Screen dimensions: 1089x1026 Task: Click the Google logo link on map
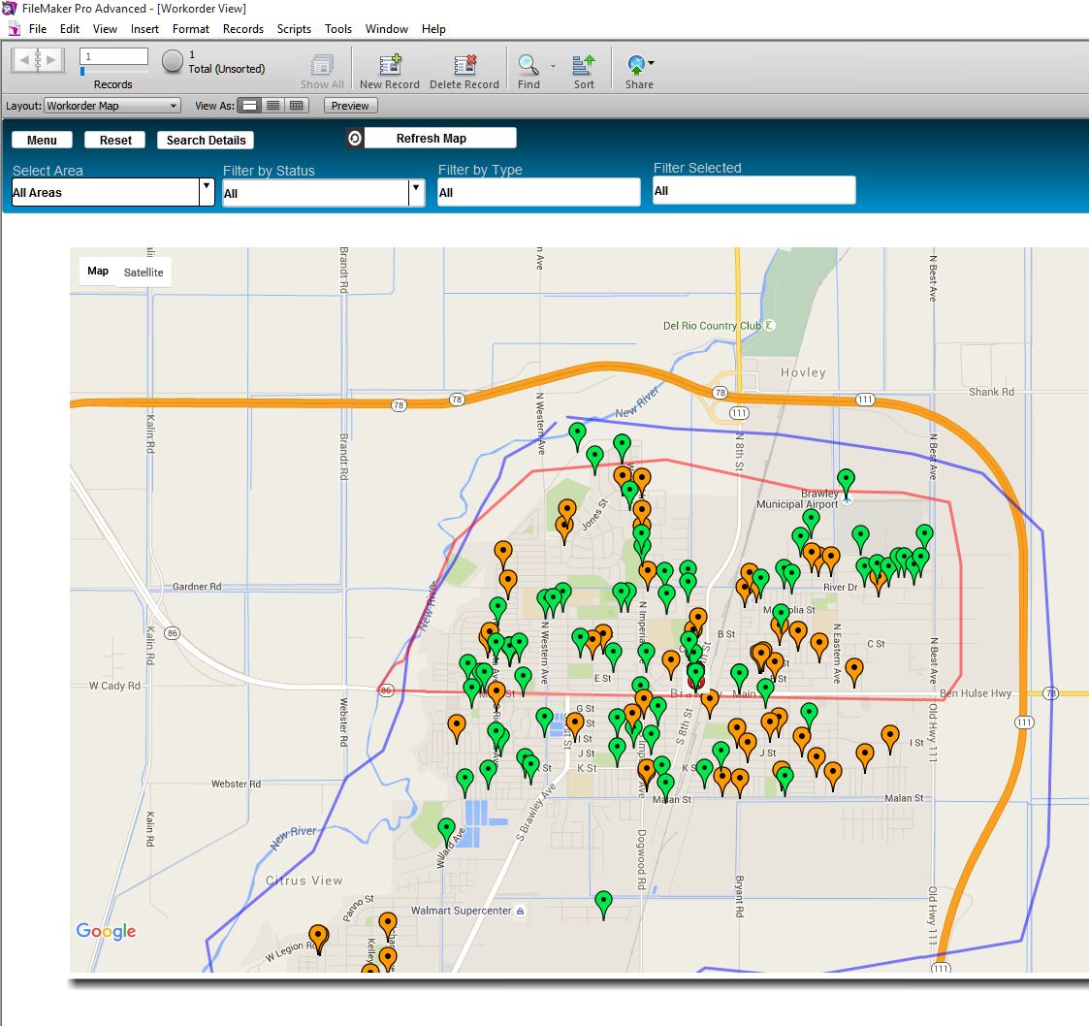tap(106, 931)
